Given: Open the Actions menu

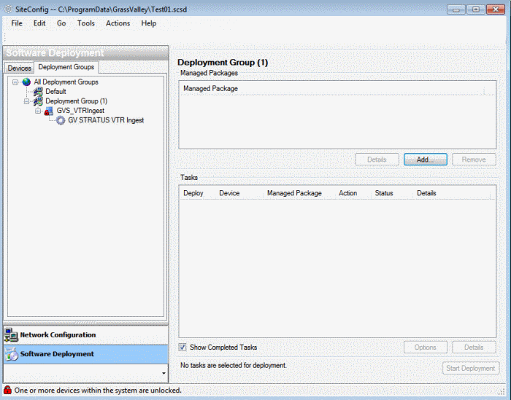Looking at the screenshot, I should [118, 23].
